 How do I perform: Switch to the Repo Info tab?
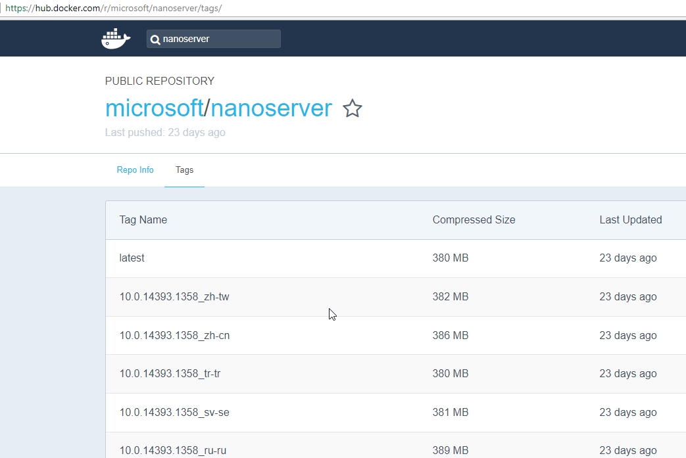pyautogui.click(x=135, y=170)
